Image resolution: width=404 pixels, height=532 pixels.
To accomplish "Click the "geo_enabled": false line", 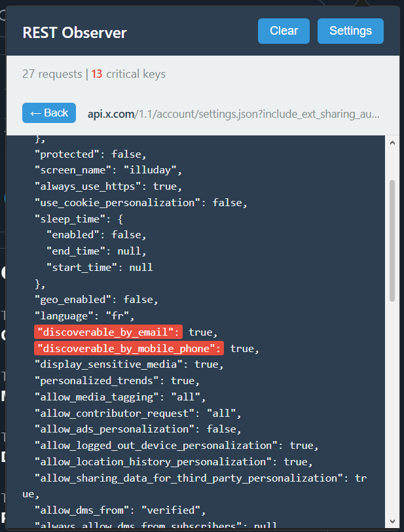I will pyautogui.click(x=96, y=300).
